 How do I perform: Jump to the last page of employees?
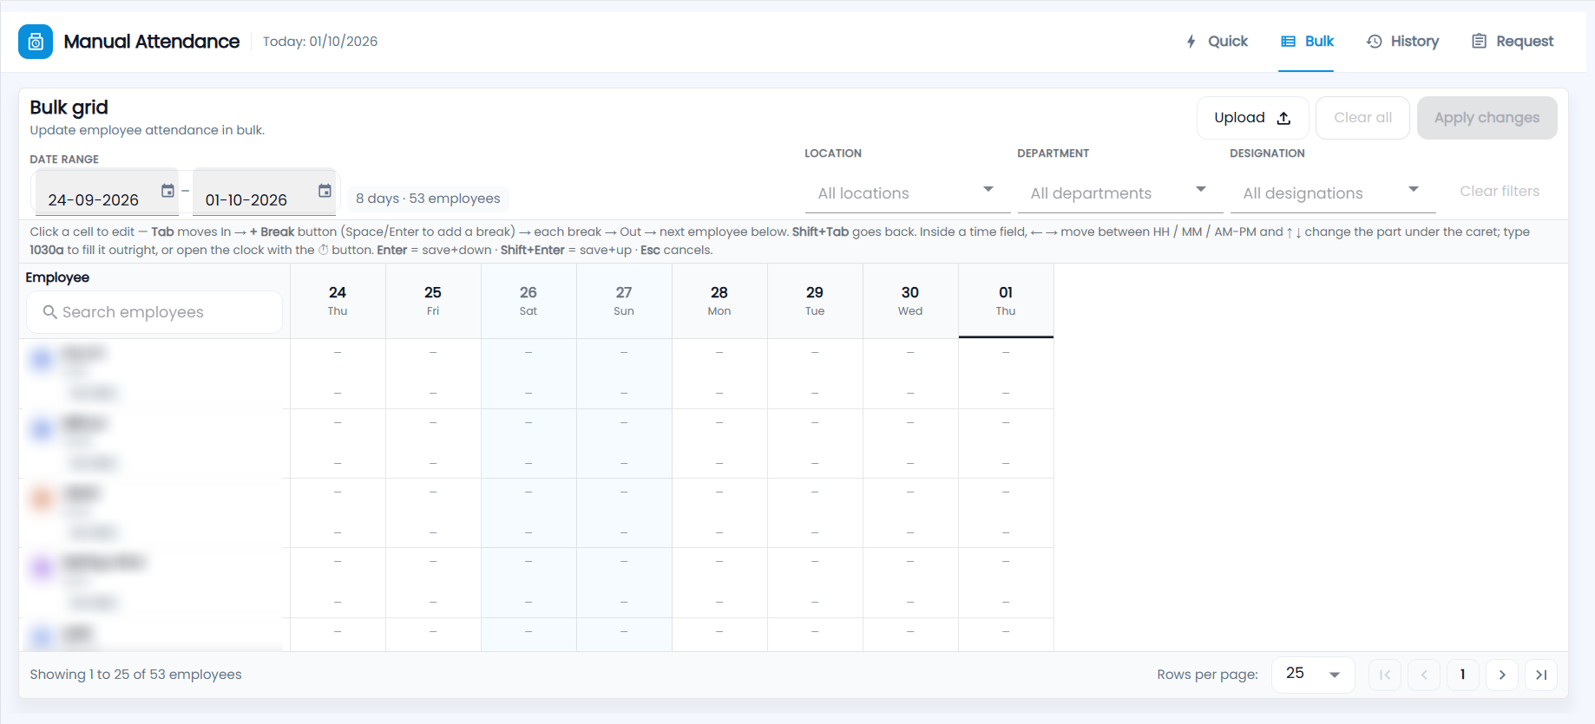(1541, 675)
